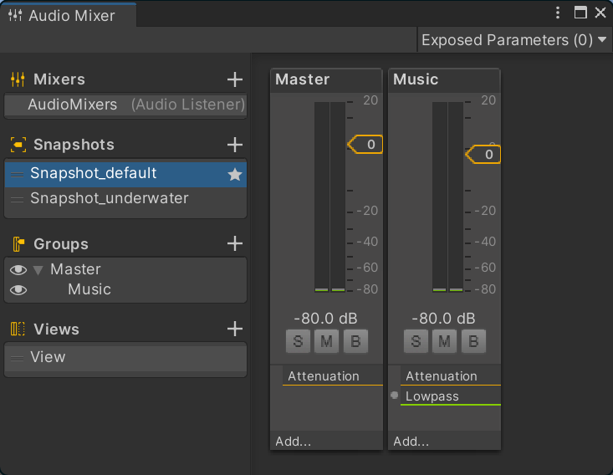The image size is (613, 475).
Task: Toggle visibility of the Music group
Action: tap(18, 290)
